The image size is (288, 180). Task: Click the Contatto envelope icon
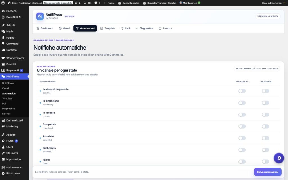click(x=3, y=50)
